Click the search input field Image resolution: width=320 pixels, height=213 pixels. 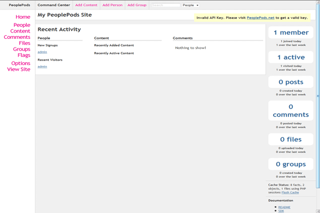click(x=166, y=5)
